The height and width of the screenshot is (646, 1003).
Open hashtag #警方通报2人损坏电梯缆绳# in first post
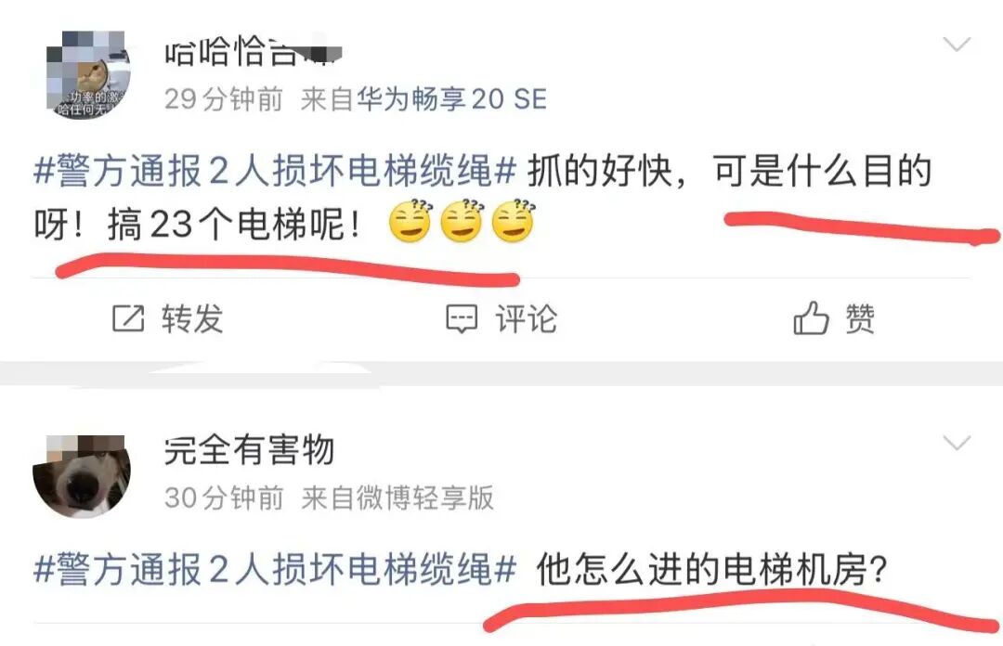coord(275,172)
